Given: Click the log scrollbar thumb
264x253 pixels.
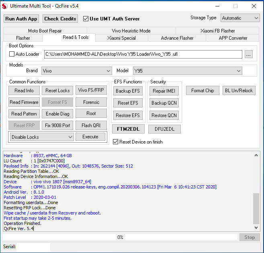Looking at the screenshot, I should click(256, 208).
